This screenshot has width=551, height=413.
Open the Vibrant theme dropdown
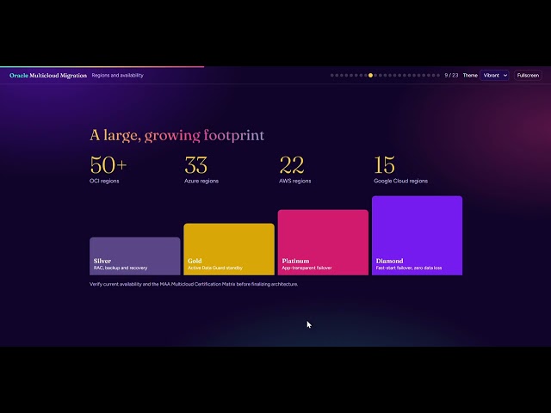pos(494,75)
